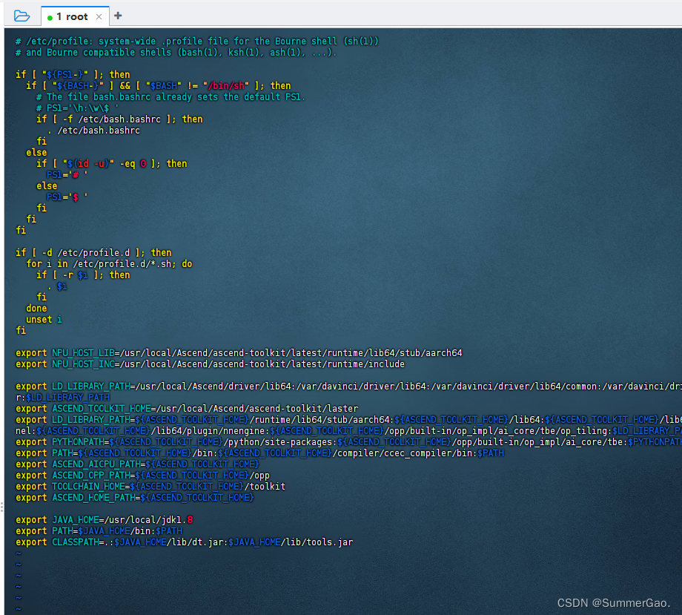
Task: Click the 'export TOOLCHAIN_HOME' line
Action: [150, 487]
